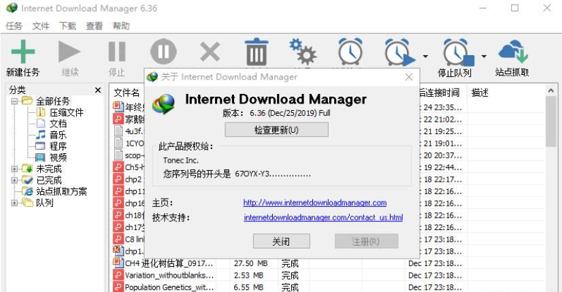Open the Stop Queue dropdown arrow
The width and height of the screenshot is (562, 292).
(x=484, y=56)
